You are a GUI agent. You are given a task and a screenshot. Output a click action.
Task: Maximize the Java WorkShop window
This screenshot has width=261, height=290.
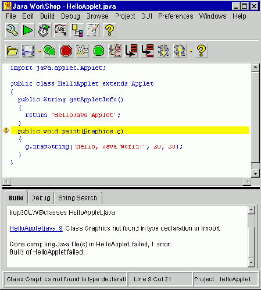pyautogui.click(x=245, y=6)
